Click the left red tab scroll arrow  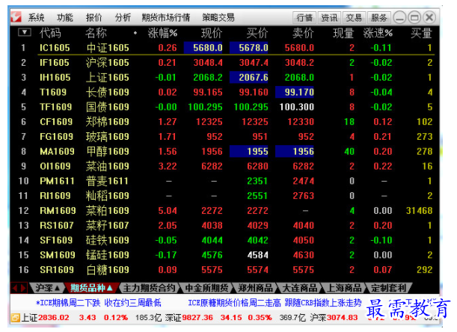[x=14, y=289]
